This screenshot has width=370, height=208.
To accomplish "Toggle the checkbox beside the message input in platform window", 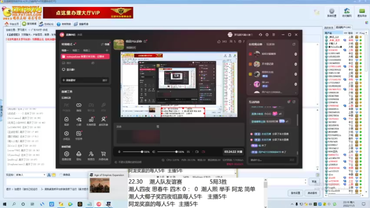I will click(x=61, y=175).
